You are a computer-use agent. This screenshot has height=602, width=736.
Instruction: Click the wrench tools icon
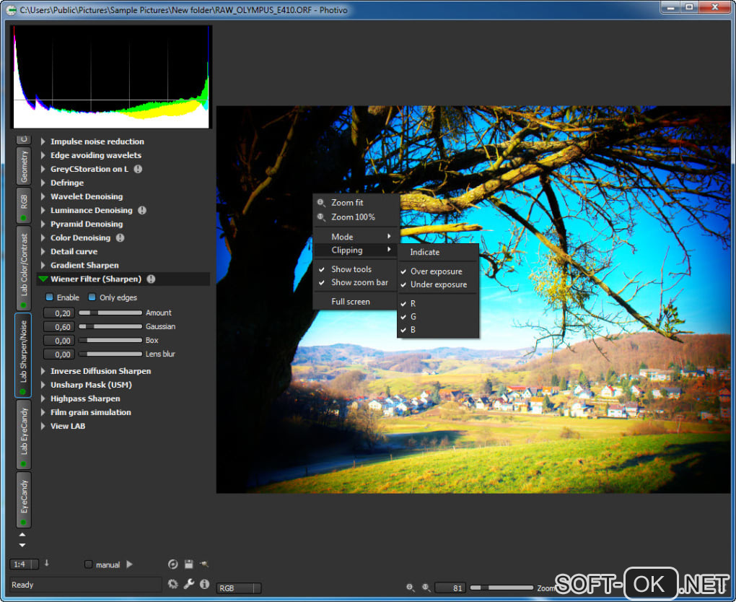(189, 584)
